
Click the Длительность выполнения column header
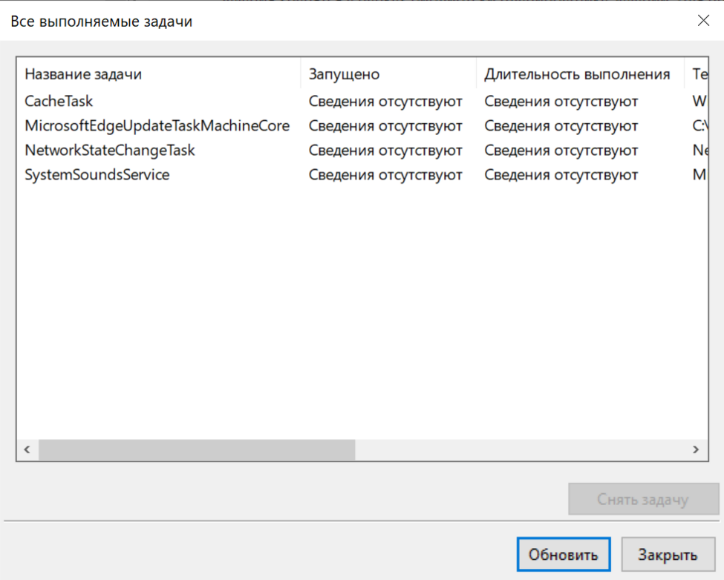(x=577, y=74)
